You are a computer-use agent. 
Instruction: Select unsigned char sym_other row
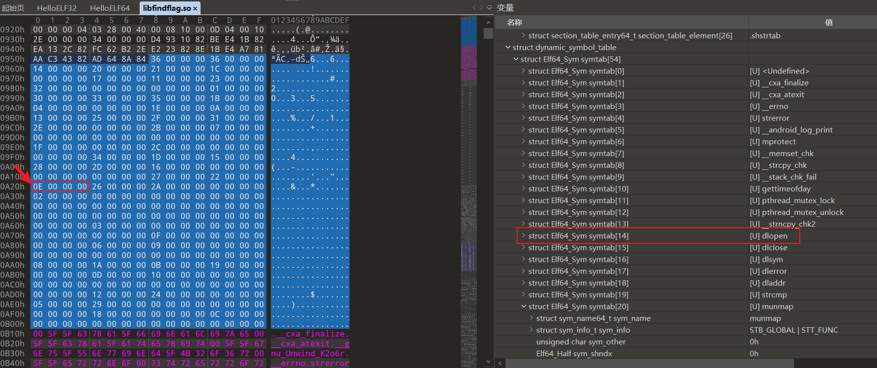[x=686, y=342]
